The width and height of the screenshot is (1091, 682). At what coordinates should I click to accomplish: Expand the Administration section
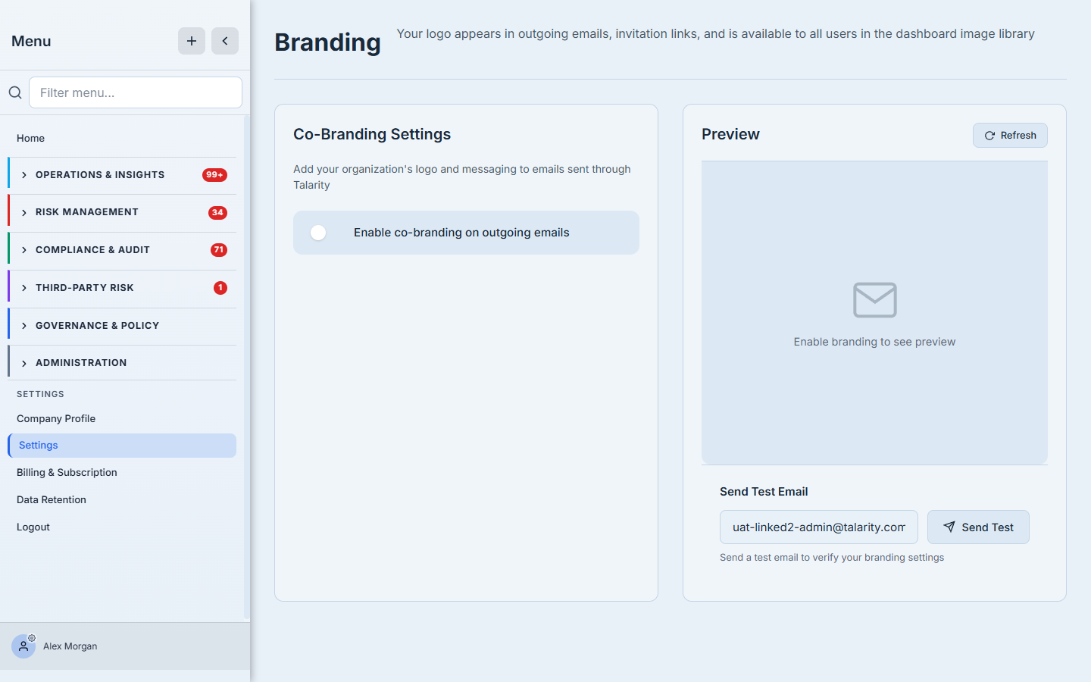[x=123, y=363]
